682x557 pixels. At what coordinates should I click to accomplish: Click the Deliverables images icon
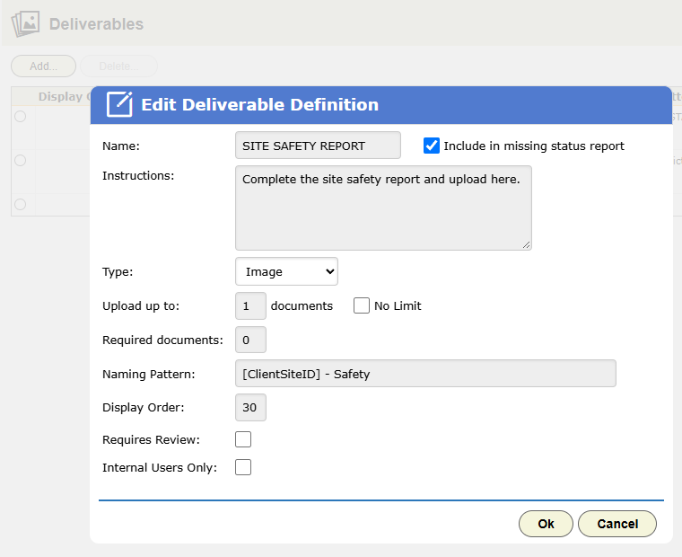[25, 24]
